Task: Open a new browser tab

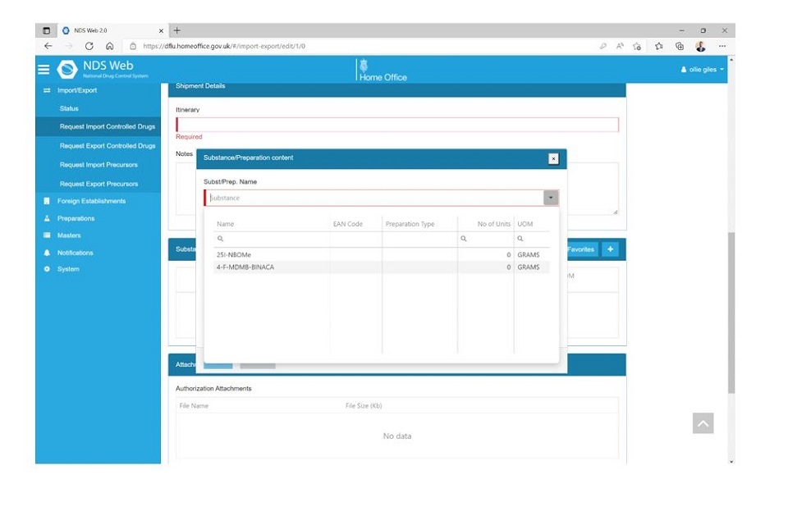Action: (x=177, y=30)
